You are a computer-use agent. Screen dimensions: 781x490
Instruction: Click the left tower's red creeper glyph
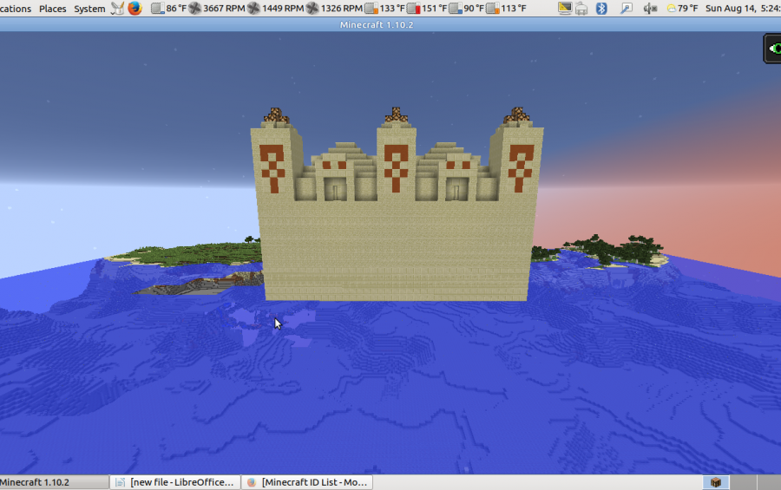[272, 168]
